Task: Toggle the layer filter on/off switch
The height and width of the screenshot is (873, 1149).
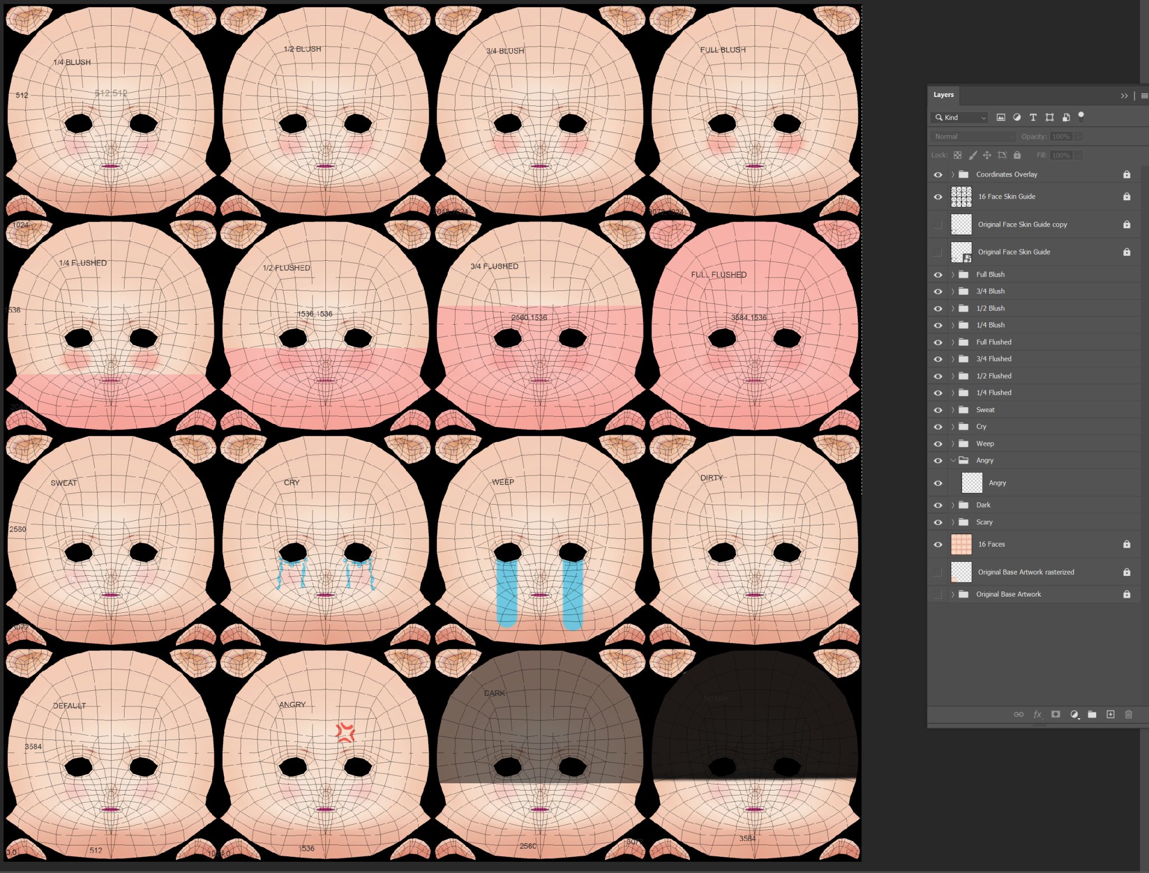Action: point(1081,116)
